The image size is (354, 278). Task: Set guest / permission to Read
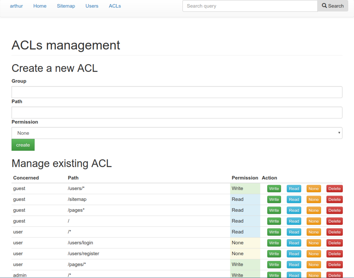pyautogui.click(x=294, y=221)
